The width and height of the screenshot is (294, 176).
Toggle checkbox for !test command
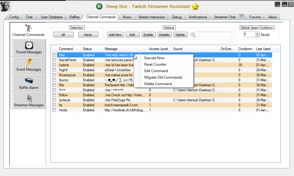pos(54,55)
